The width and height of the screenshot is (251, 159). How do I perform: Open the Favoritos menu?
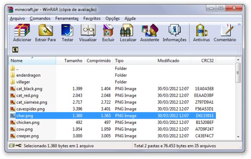point(92,18)
